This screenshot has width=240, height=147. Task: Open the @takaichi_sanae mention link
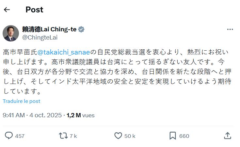pyautogui.click(x=64, y=52)
